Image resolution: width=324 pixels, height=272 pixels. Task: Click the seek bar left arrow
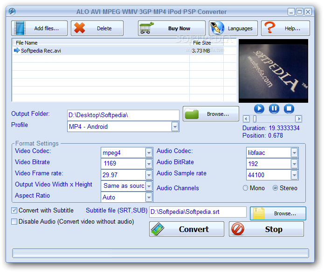(246, 119)
